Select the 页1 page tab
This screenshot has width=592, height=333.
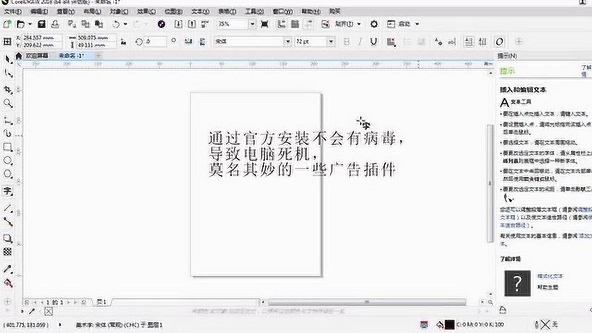click(x=101, y=302)
